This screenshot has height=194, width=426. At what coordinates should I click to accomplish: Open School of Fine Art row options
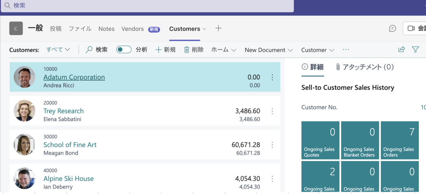272,145
